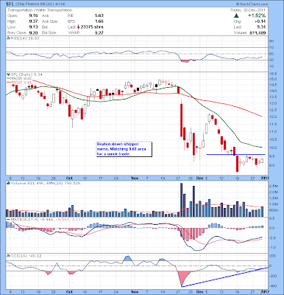Click the Chg value +0.14
The image size is (284, 295).
[260, 21]
